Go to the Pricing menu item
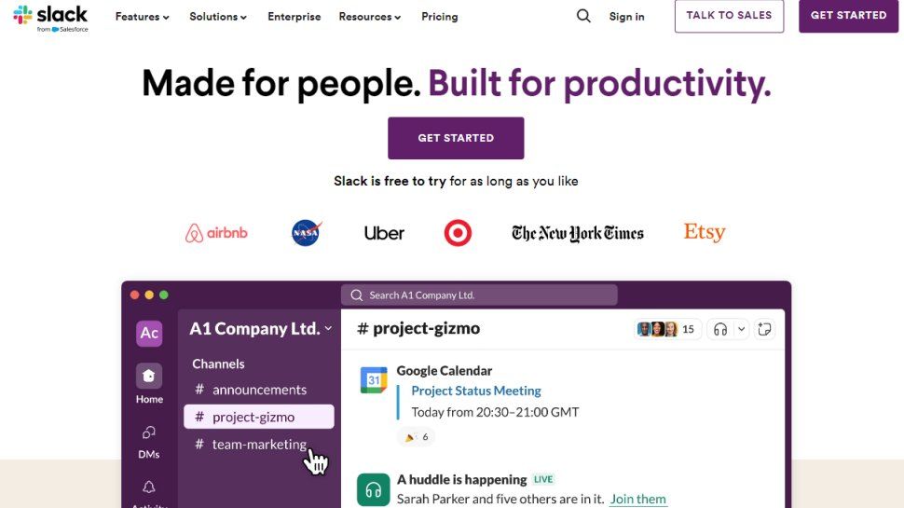Image resolution: width=904 pixels, height=508 pixels. pos(439,17)
